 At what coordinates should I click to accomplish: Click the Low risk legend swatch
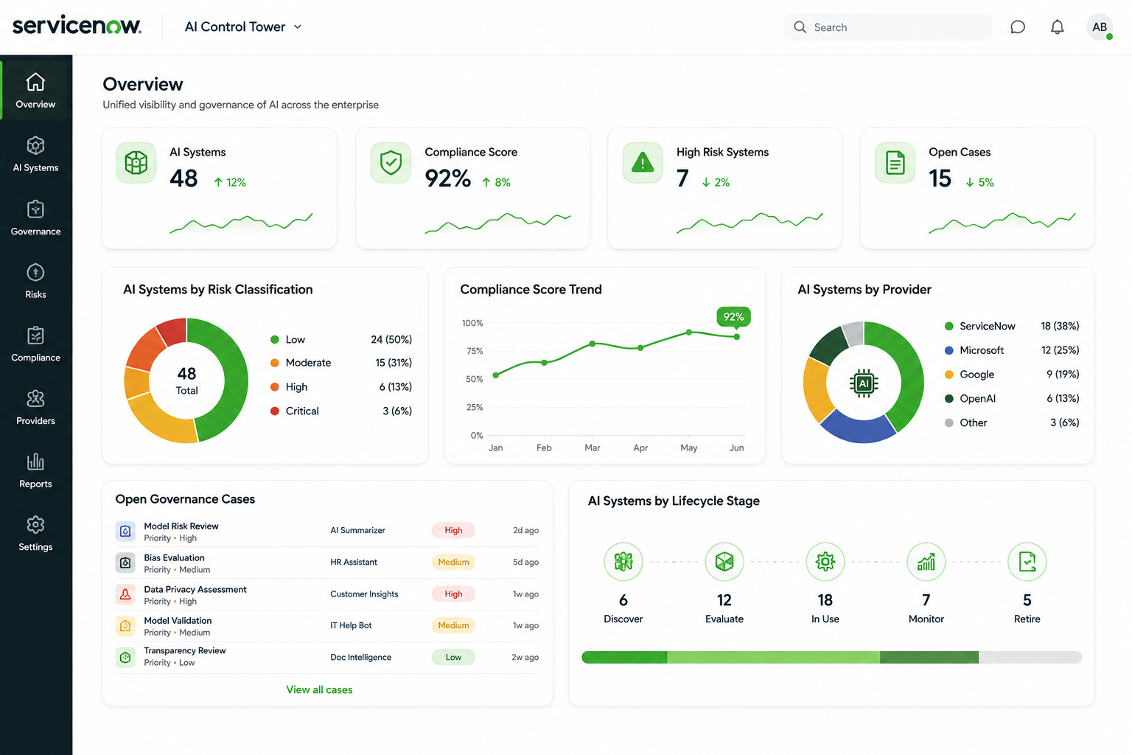click(275, 339)
